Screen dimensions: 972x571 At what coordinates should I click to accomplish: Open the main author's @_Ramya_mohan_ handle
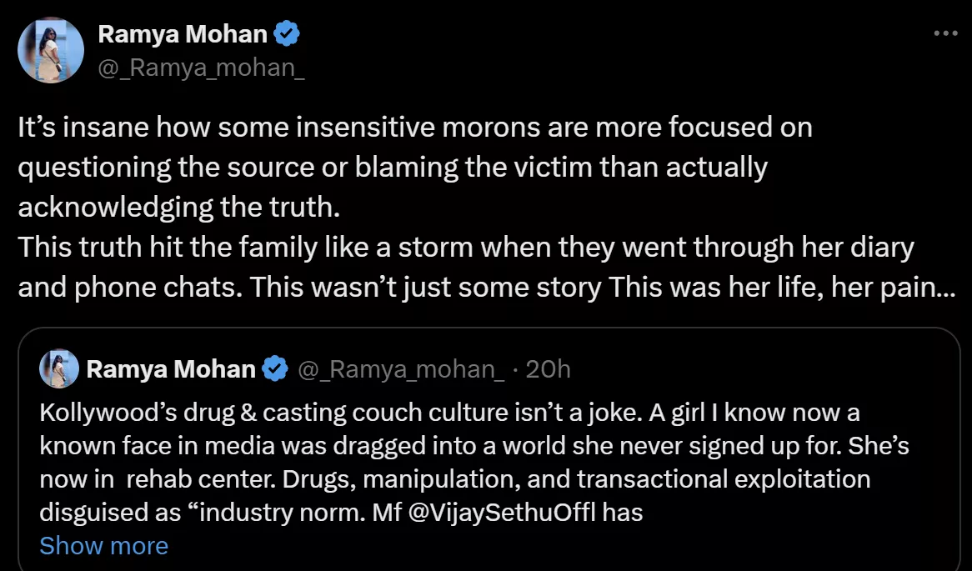coord(201,67)
